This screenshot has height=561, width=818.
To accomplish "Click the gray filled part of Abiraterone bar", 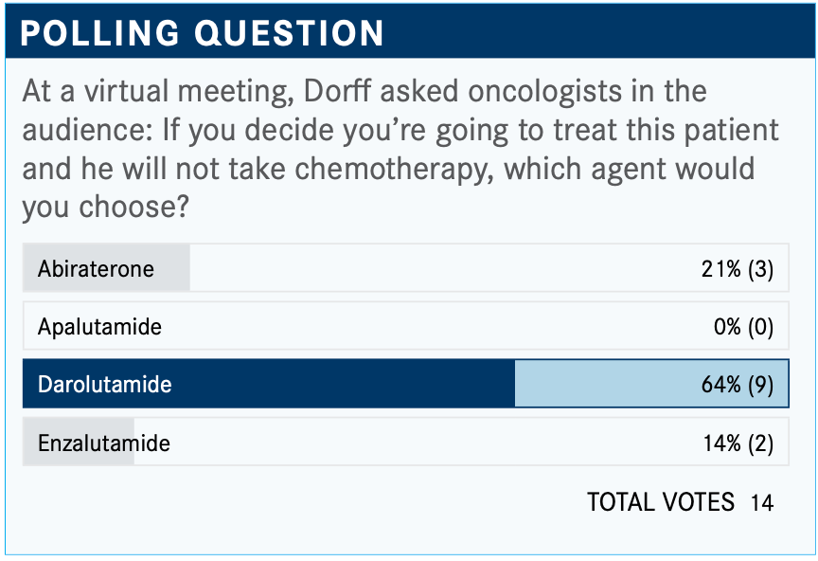I will pyautogui.click(x=106, y=268).
